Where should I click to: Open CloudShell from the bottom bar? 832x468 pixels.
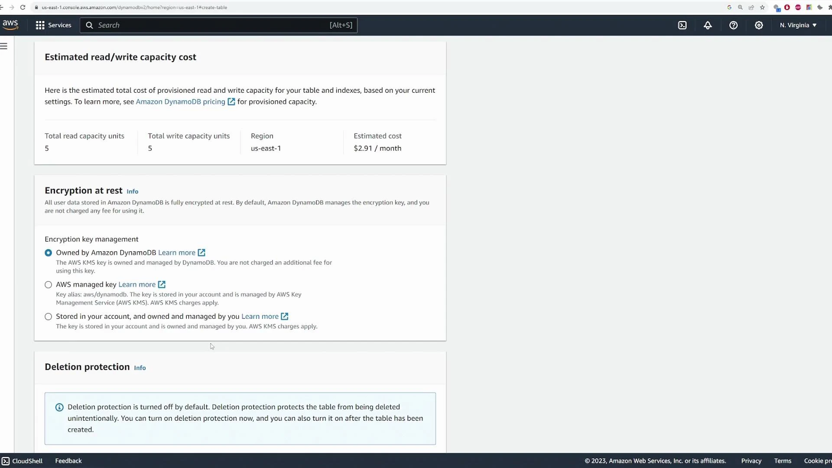coord(23,461)
